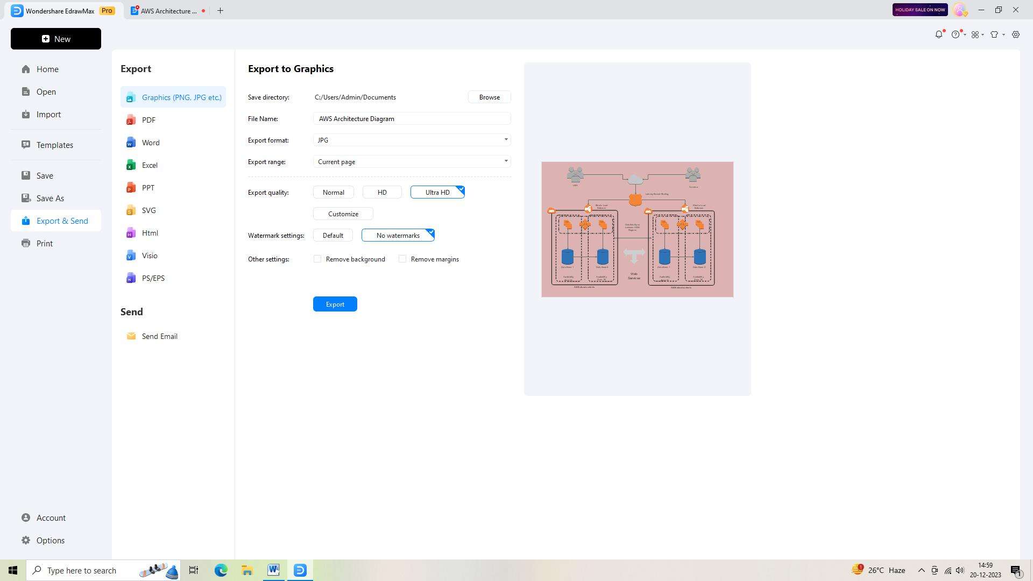Add a new tab with plus icon
Screen dimensions: 1033x581
click(220, 11)
